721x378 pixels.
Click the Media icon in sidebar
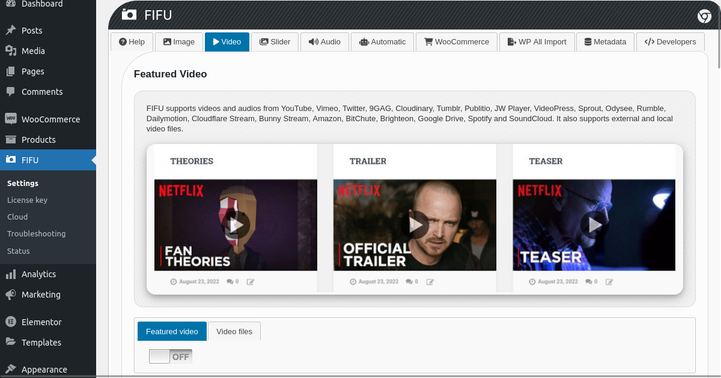pos(10,51)
